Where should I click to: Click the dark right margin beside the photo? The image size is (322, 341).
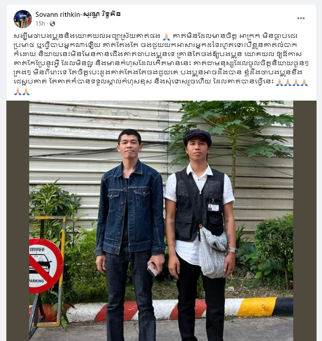click(305, 221)
